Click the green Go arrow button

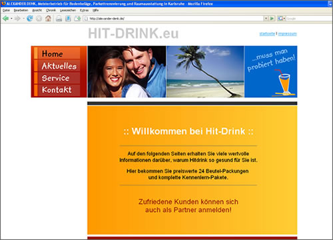pyautogui.click(x=272, y=19)
